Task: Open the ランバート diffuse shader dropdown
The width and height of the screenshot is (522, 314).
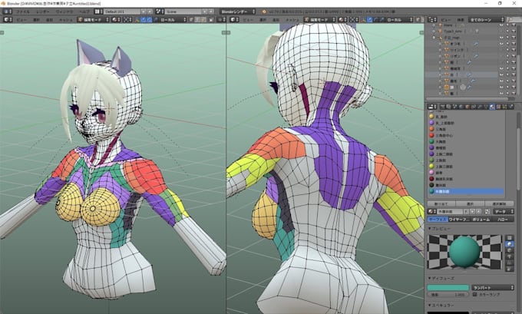Action: pos(491,288)
